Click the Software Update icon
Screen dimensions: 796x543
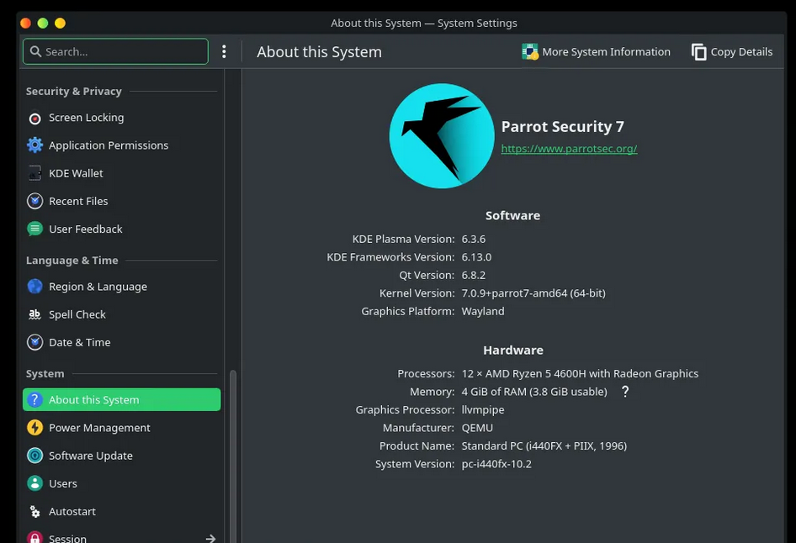coord(34,456)
